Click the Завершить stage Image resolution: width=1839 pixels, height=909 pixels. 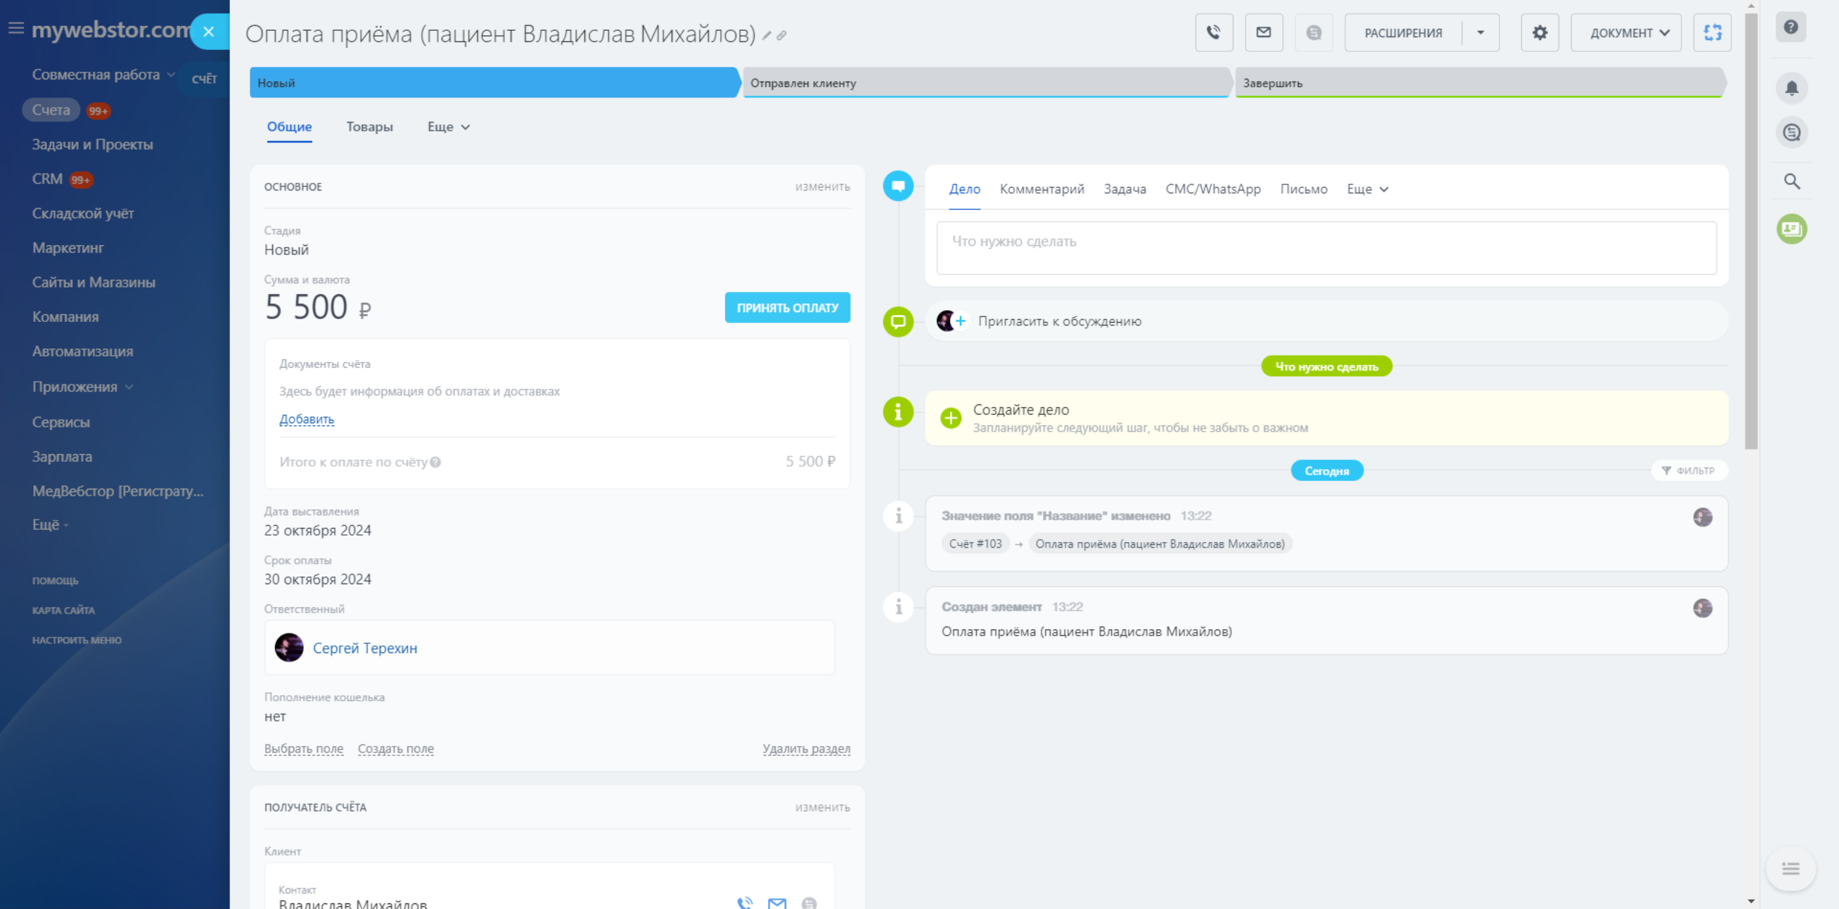tap(1480, 83)
